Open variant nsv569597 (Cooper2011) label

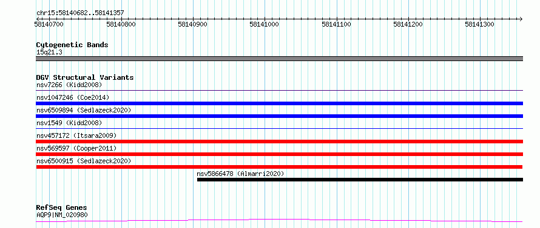click(x=76, y=148)
